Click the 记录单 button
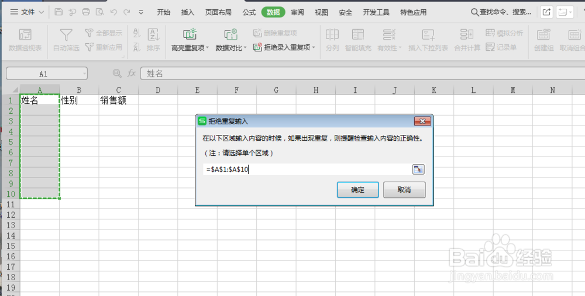Screen dimensions: 585x296 pos(501,47)
